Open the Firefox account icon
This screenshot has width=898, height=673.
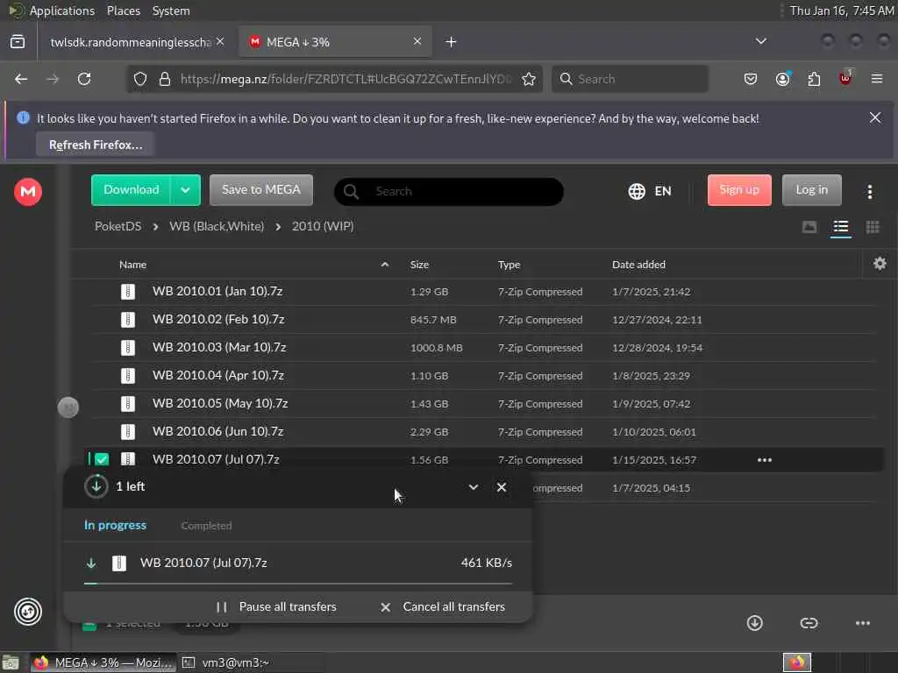(x=782, y=79)
